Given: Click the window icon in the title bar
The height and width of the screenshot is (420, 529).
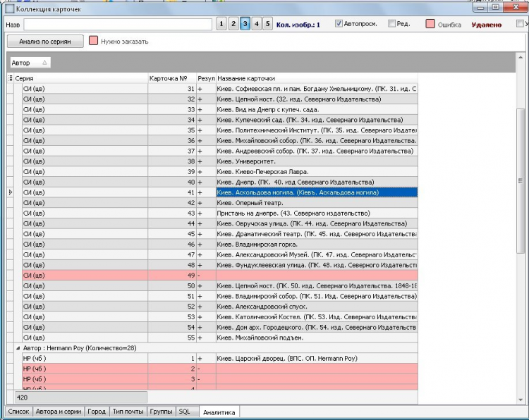Looking at the screenshot, I should click(x=10, y=8).
